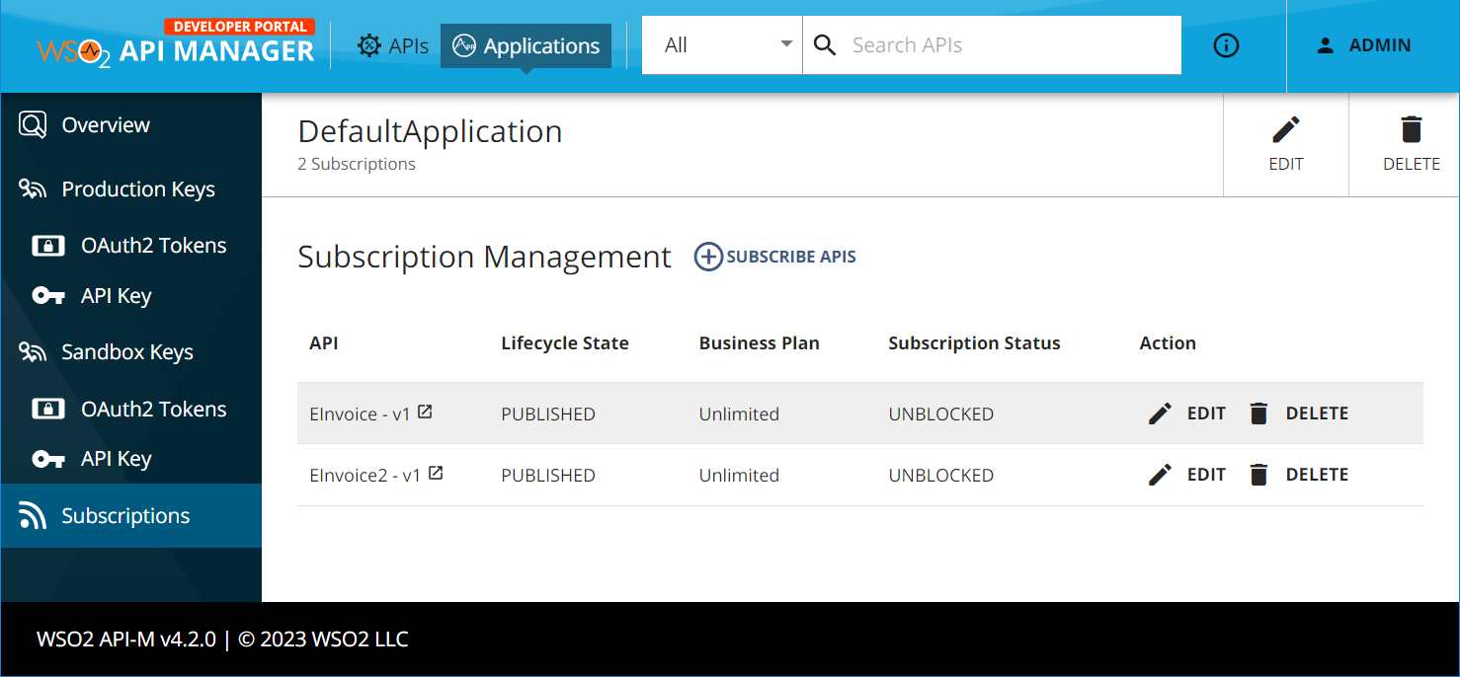Select Sandbox Keys in sidebar
The width and height of the screenshot is (1460, 677).
pyautogui.click(x=131, y=352)
